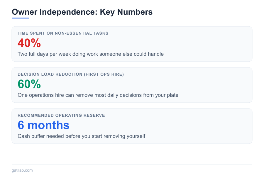Click the '(First Ops Hire)' parenthetical
Viewport: 264px width, 176px height.
click(104, 74)
